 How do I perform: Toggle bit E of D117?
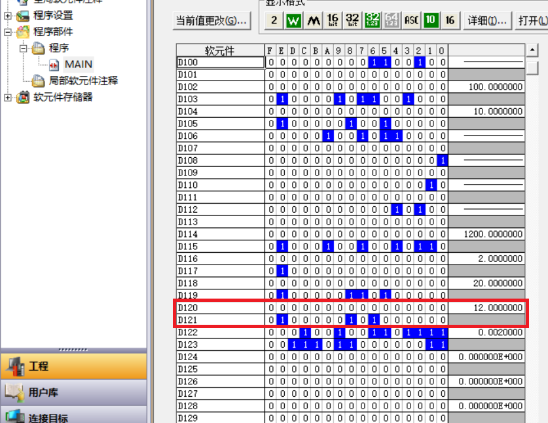pos(282,270)
